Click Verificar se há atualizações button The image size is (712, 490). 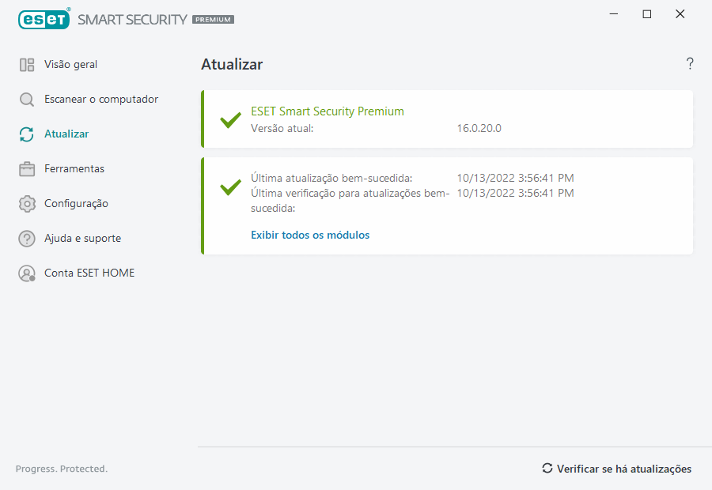coord(616,469)
